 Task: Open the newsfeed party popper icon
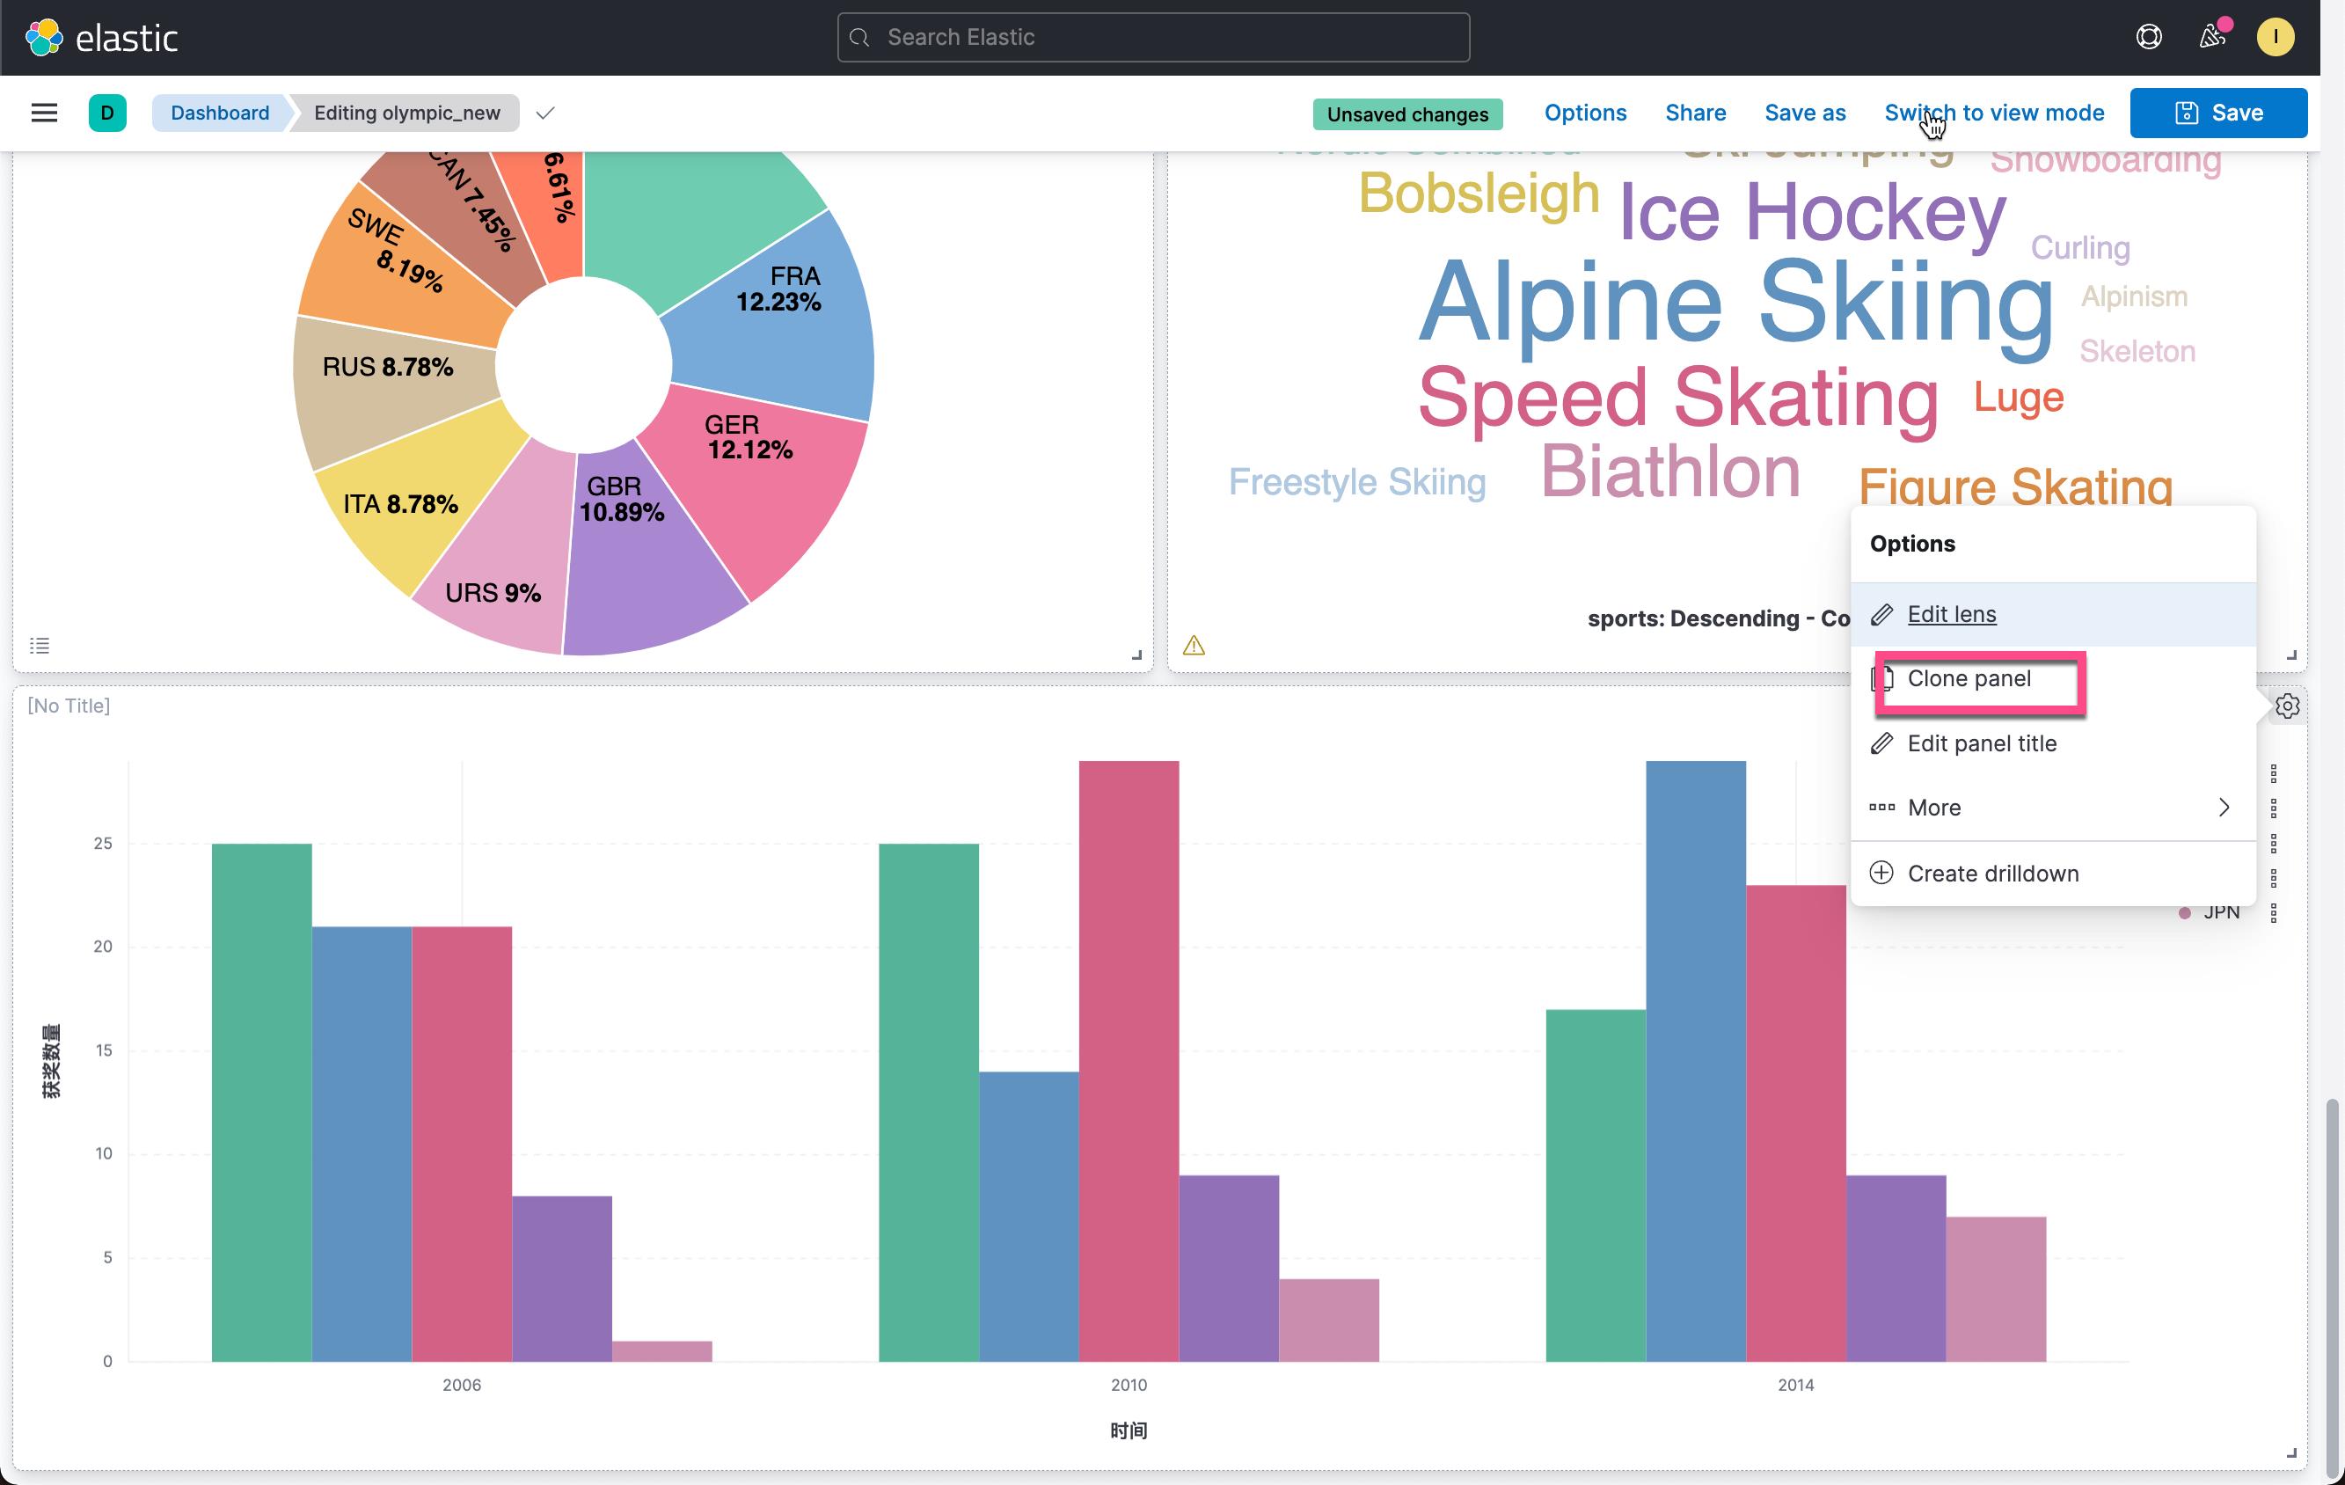(x=2212, y=37)
